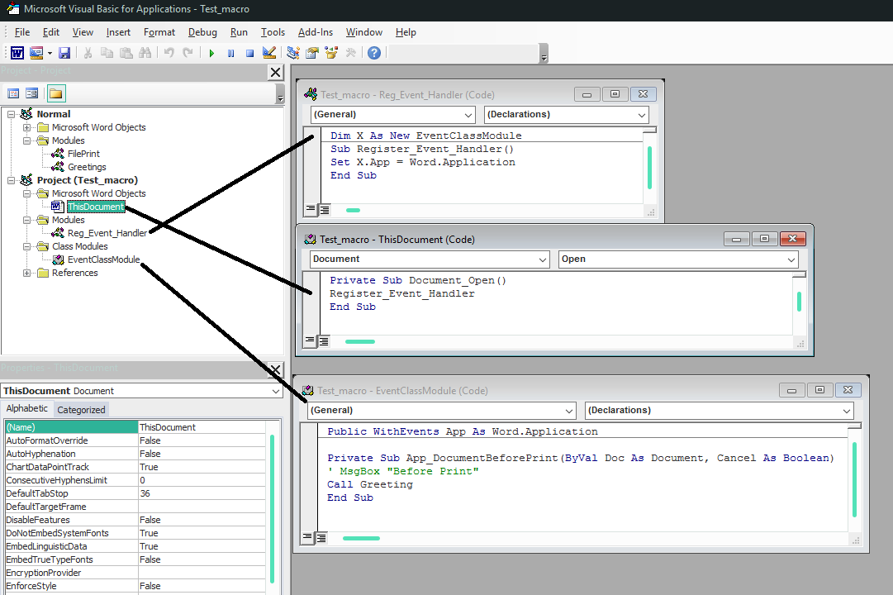Viewport: 893px width, 595px height.
Task: Switch Reg_Event_Handler window to Procedure View
Action: (x=311, y=209)
